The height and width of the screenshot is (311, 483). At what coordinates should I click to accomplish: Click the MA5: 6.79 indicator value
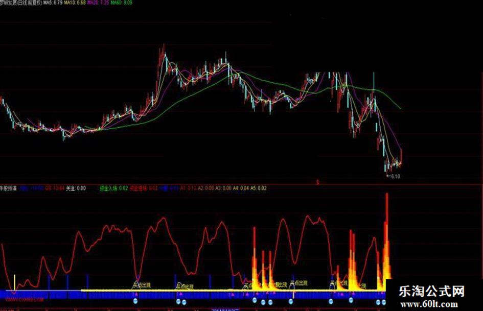(53, 3)
